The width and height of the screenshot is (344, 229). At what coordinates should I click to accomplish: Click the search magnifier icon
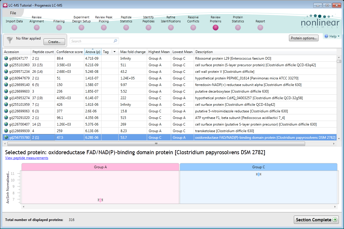(x=115, y=41)
